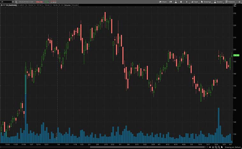Click the 194.90 last price bubble on price axis

click(236, 55)
